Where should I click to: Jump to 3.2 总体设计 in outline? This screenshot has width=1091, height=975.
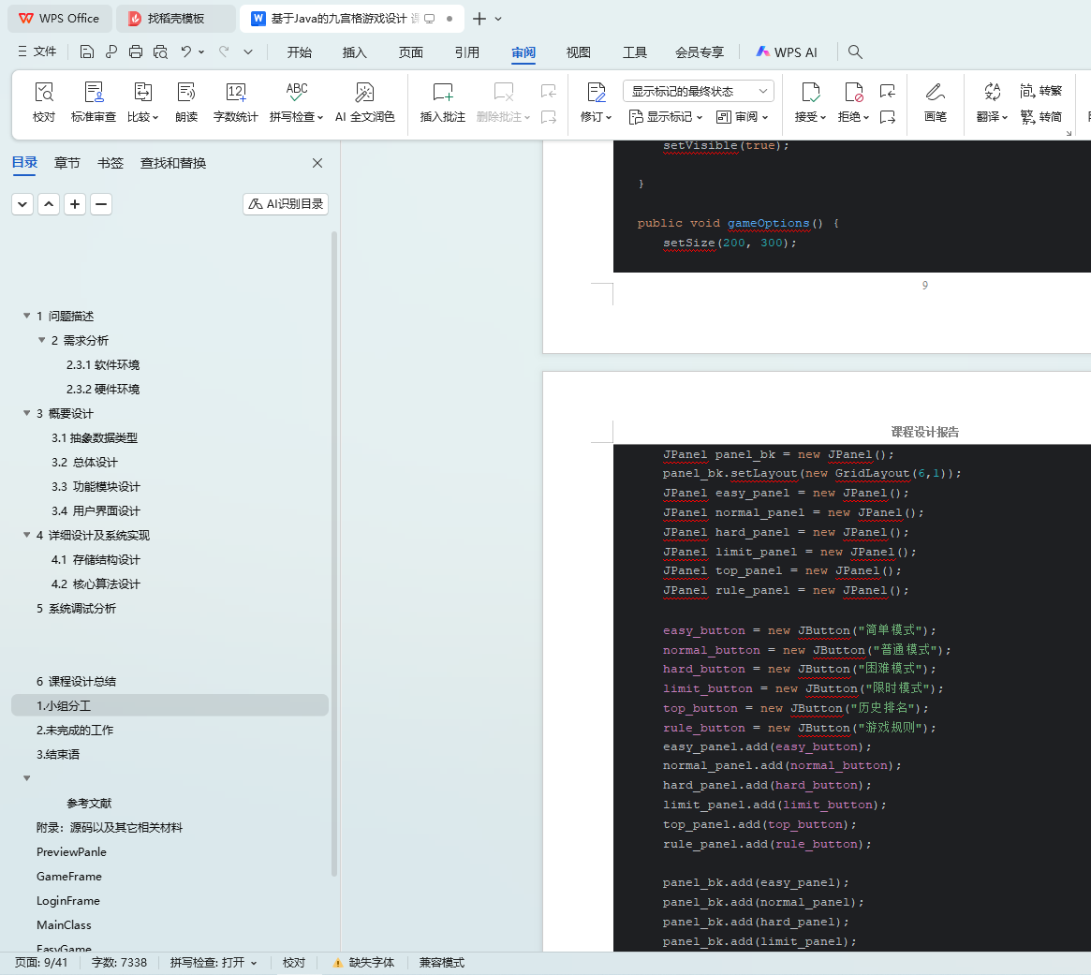pyautogui.click(x=84, y=462)
